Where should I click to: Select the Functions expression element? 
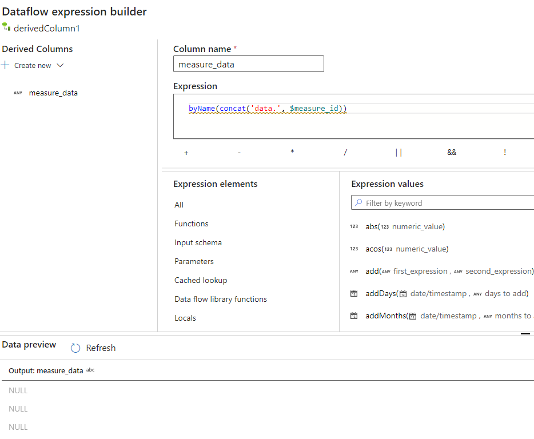(x=192, y=224)
